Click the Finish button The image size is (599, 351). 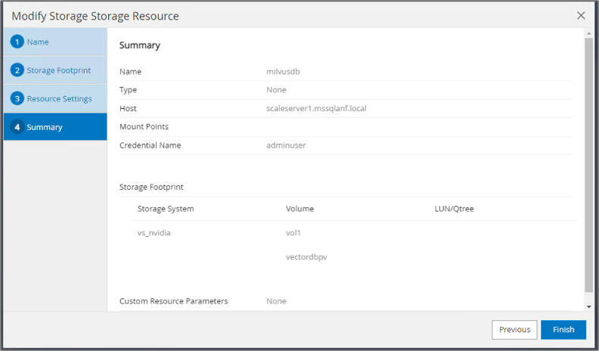pyautogui.click(x=563, y=330)
